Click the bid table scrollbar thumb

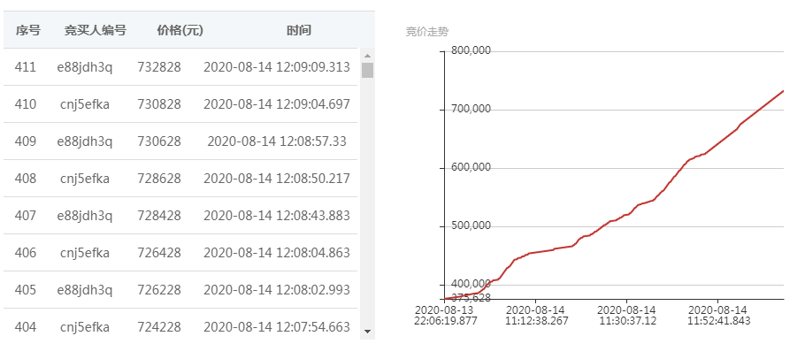click(367, 70)
